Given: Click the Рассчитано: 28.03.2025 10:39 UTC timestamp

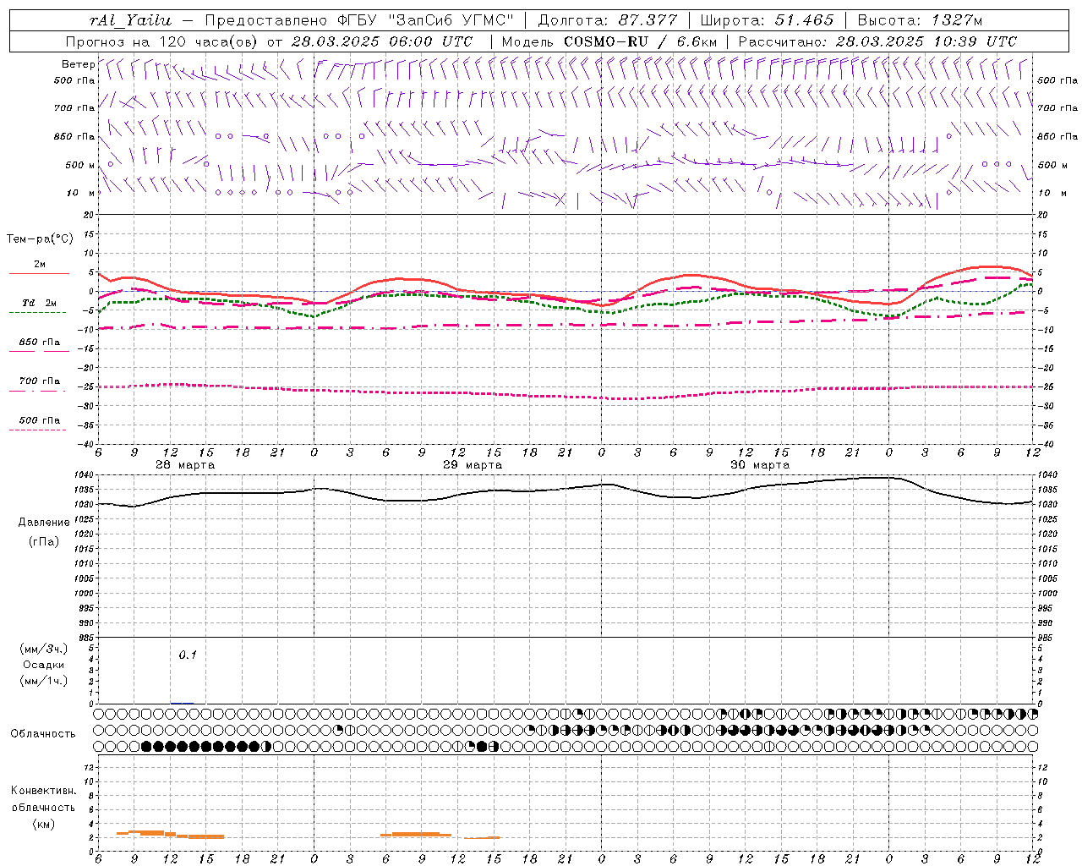Looking at the screenshot, I should pyautogui.click(x=877, y=41).
